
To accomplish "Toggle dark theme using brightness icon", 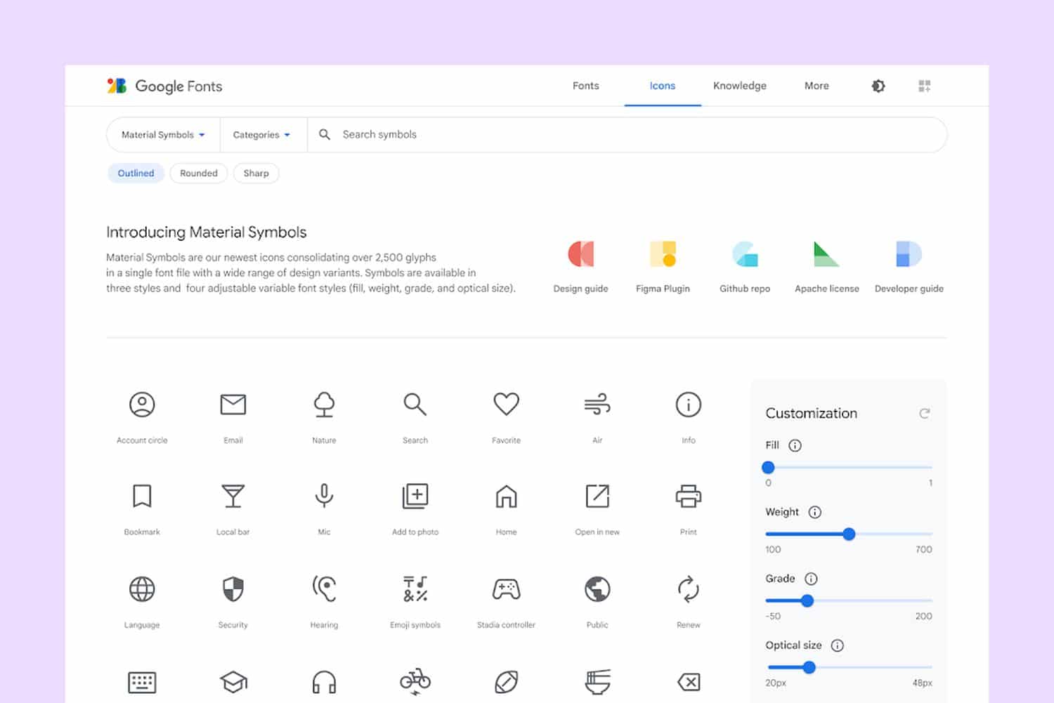I will 878,86.
